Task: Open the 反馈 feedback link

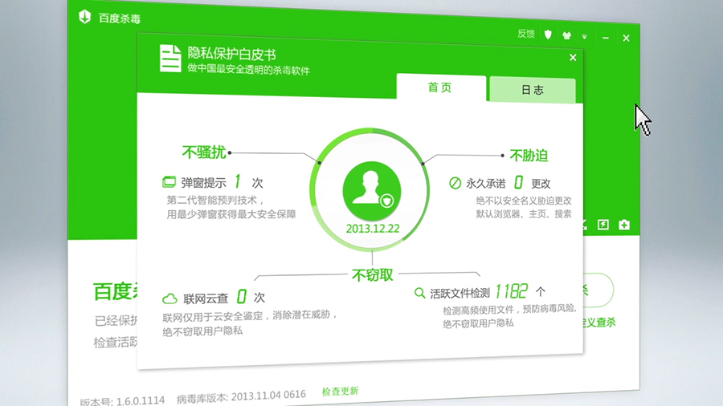Action: (525, 34)
